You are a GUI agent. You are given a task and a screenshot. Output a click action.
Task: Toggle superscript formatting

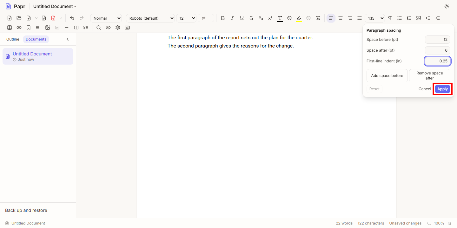click(270, 18)
